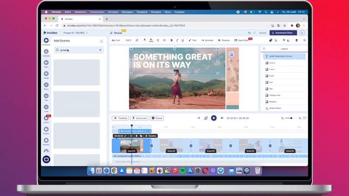Open the Файл menu
Image resolution: width=349 pixels, height=196 pixels.
click(68, 12)
